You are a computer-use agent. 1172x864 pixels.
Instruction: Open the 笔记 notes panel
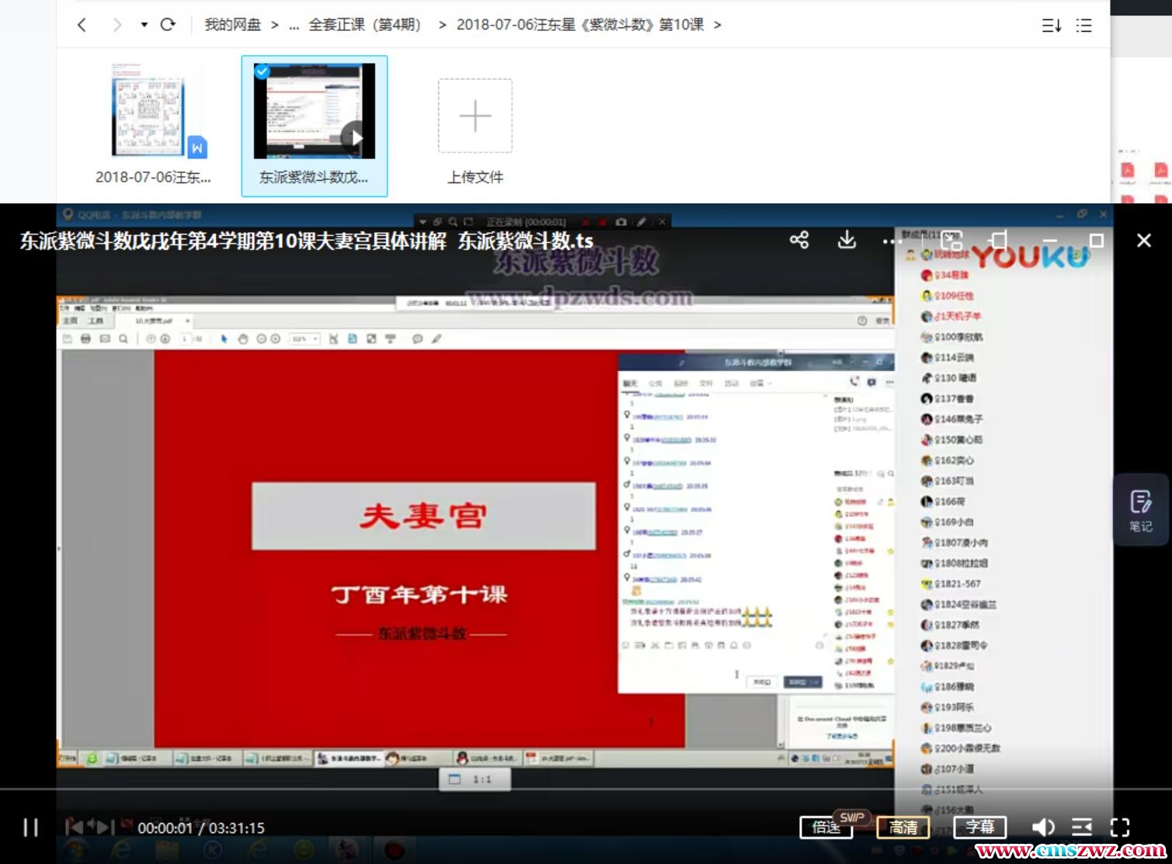1140,510
